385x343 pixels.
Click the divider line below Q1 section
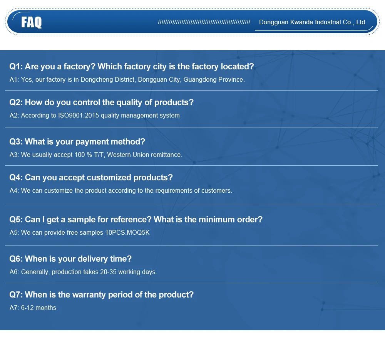click(x=191, y=91)
